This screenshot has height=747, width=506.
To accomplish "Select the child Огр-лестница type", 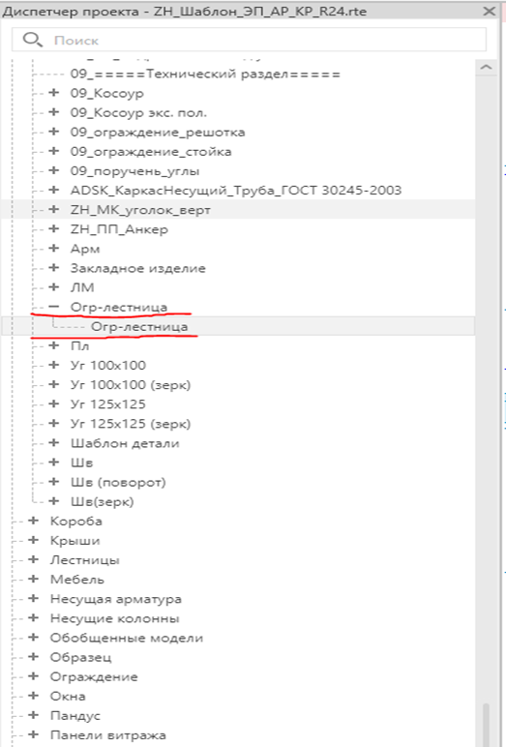I will click(x=139, y=327).
